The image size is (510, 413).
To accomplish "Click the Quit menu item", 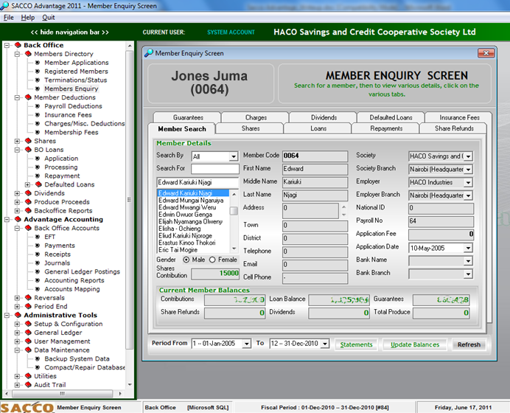I will [x=48, y=18].
